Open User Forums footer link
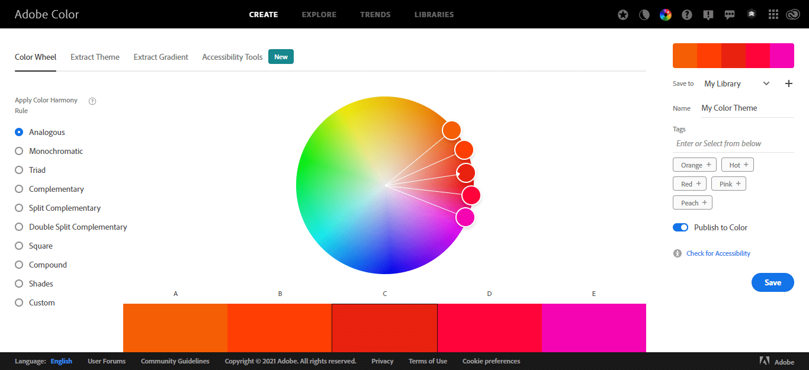This screenshot has width=809, height=370. [x=107, y=361]
